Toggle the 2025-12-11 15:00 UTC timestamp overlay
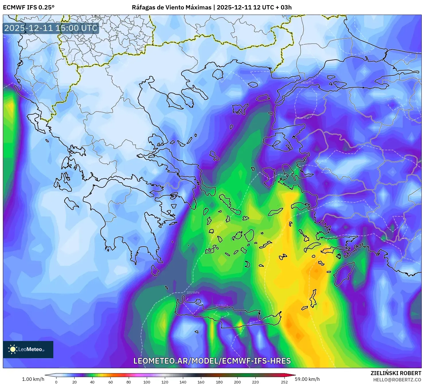Screen dimensions: 424x384 [50, 28]
